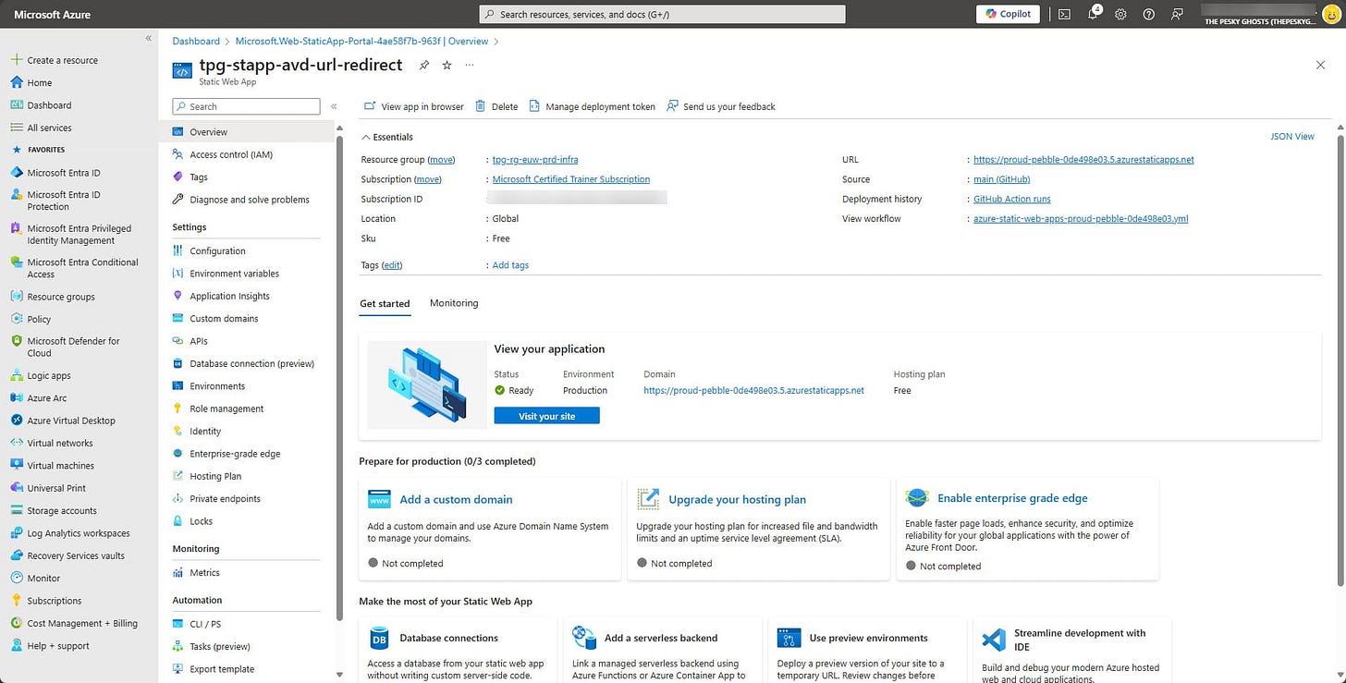Click Send us your feedback
Image resolution: width=1346 pixels, height=683 pixels.
pos(721,106)
